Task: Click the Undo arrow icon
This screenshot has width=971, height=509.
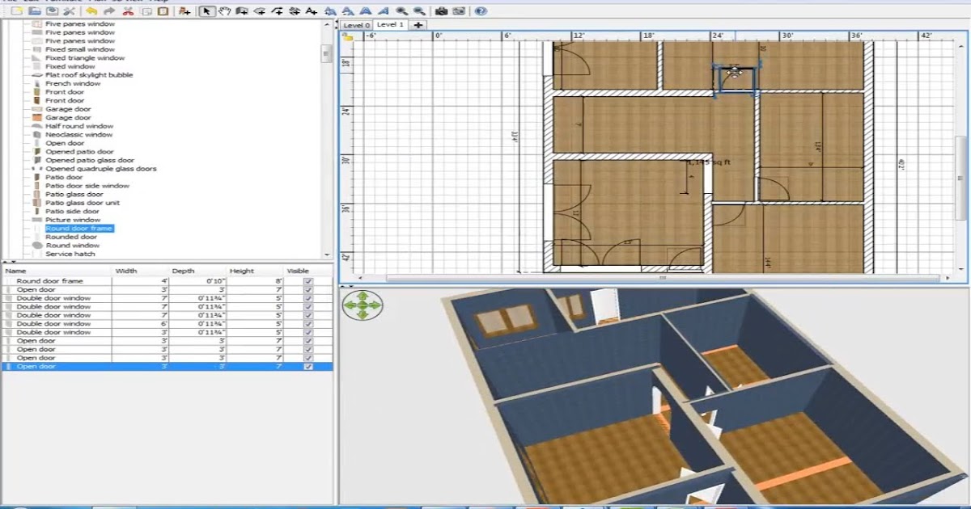Action: pos(91,11)
